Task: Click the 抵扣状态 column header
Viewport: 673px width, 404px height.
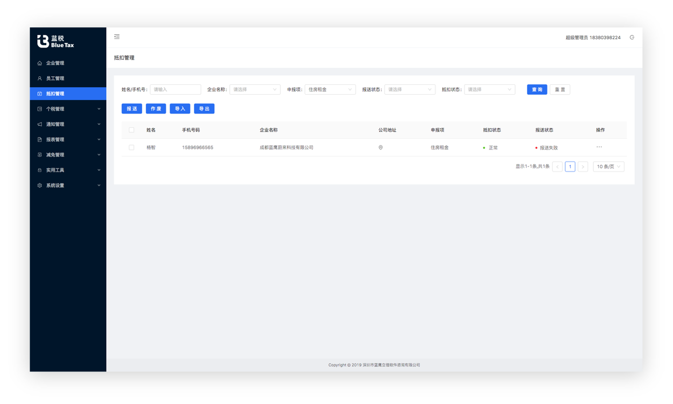Action: [492, 130]
